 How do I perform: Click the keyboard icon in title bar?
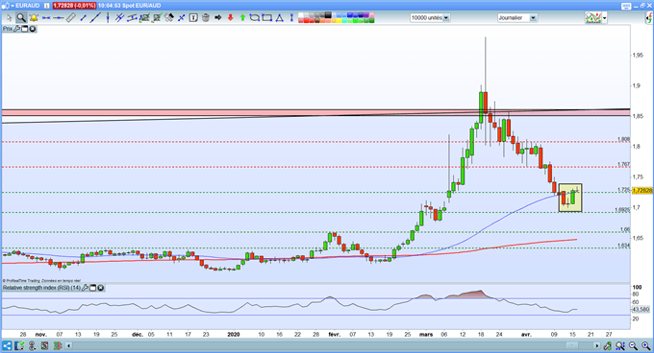(x=626, y=6)
